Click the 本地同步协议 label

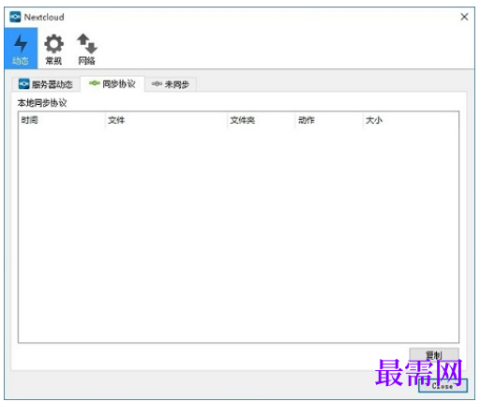42,103
